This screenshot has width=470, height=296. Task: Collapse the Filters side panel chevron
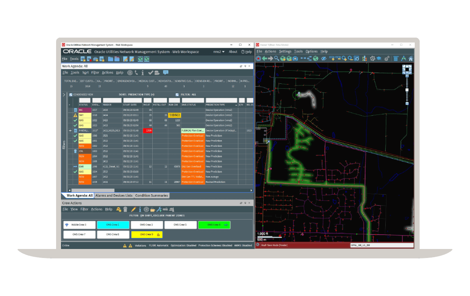[64, 95]
